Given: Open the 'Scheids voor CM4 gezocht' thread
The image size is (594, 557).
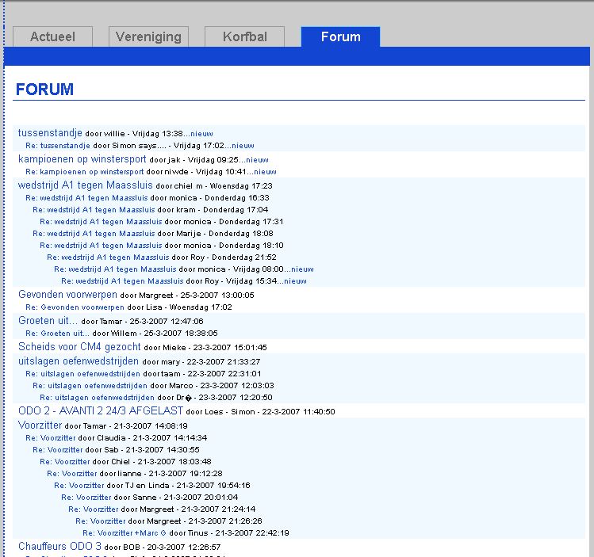Looking at the screenshot, I should [79, 347].
